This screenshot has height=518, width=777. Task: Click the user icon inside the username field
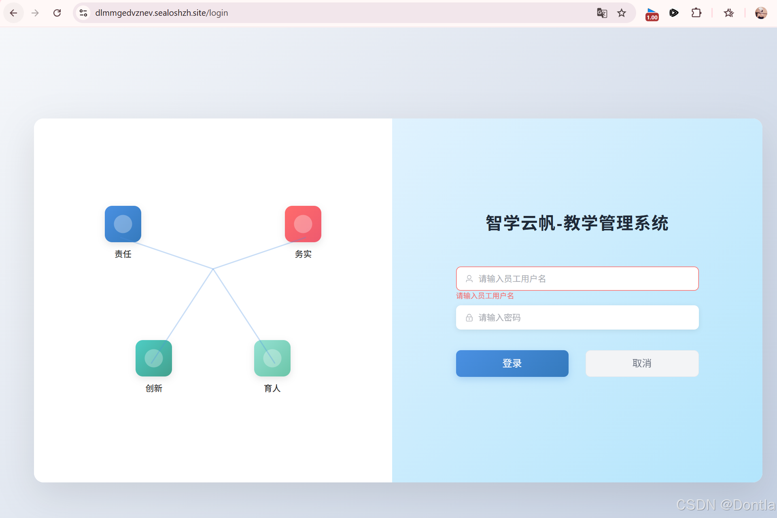click(x=469, y=279)
